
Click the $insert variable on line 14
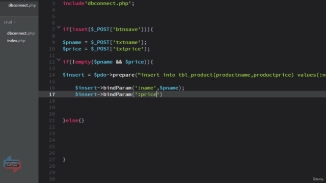pos(73,75)
